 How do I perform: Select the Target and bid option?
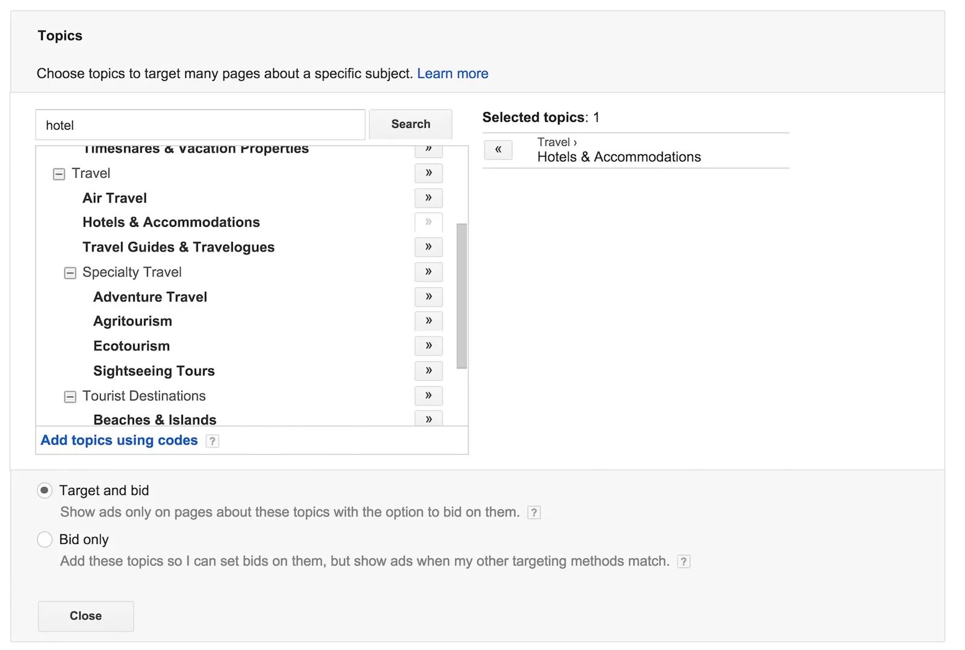45,490
